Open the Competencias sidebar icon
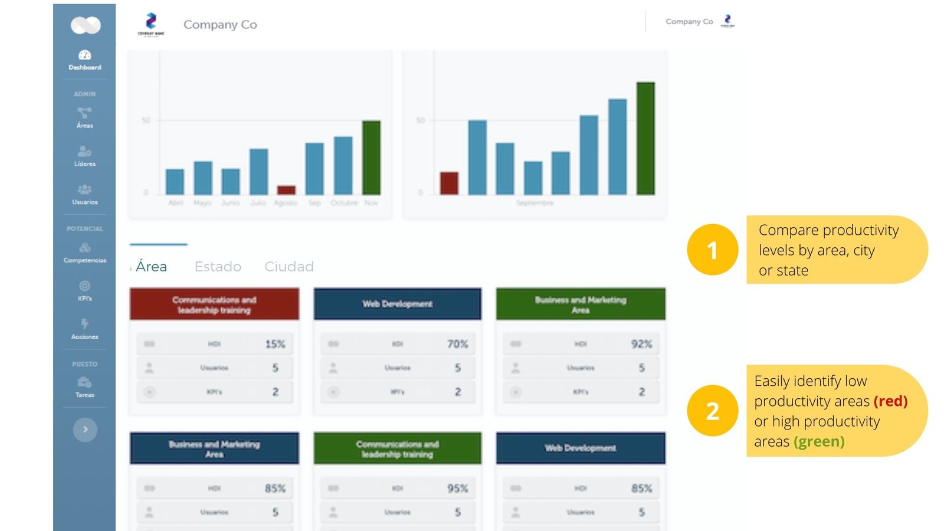The height and width of the screenshot is (531, 944). [x=84, y=247]
